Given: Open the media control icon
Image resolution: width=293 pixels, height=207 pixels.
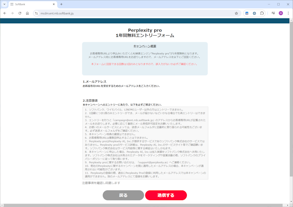Looking at the screenshot, I should click(x=273, y=13).
